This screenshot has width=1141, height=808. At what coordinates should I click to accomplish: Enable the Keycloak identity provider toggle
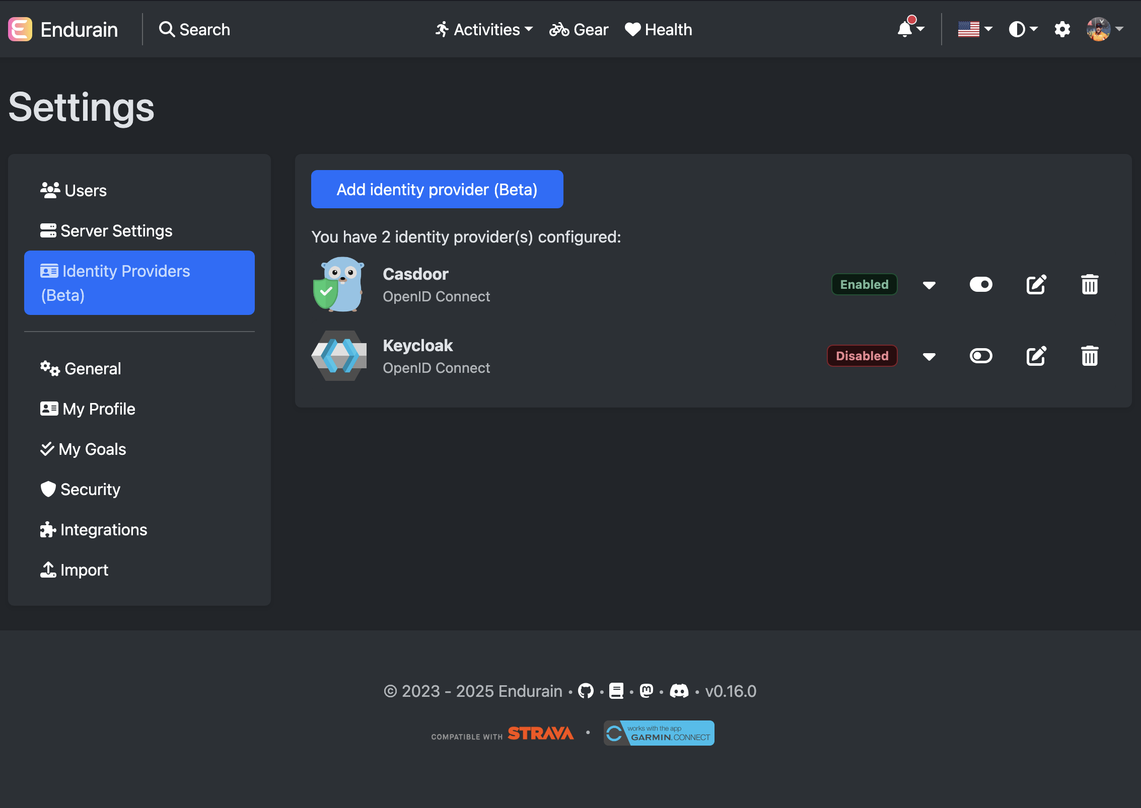(981, 356)
